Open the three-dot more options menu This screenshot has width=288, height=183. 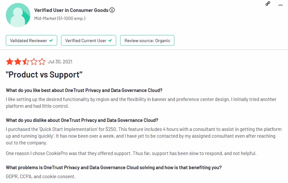point(280,5)
